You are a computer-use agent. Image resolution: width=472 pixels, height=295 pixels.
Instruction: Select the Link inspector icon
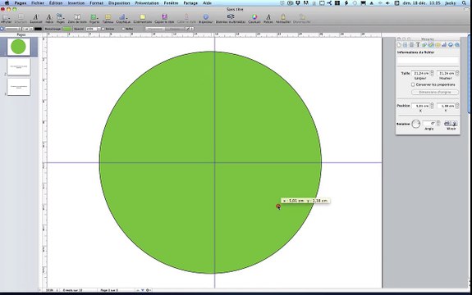point(451,45)
